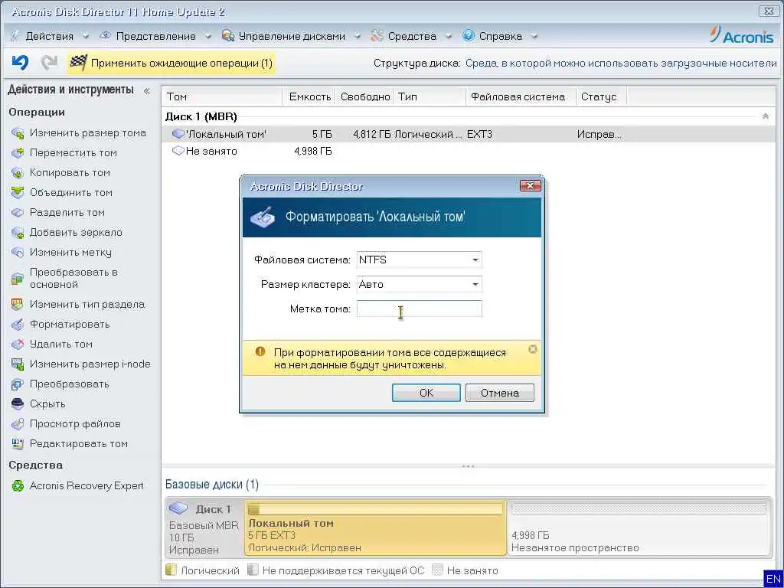The image size is (784, 588).
Task: Close the Форматировать dialog window
Action: coord(530,186)
